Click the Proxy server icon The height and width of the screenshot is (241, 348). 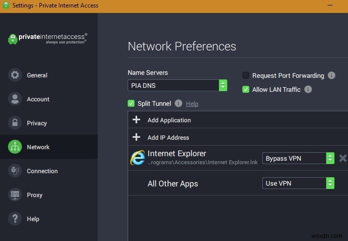(x=15, y=195)
